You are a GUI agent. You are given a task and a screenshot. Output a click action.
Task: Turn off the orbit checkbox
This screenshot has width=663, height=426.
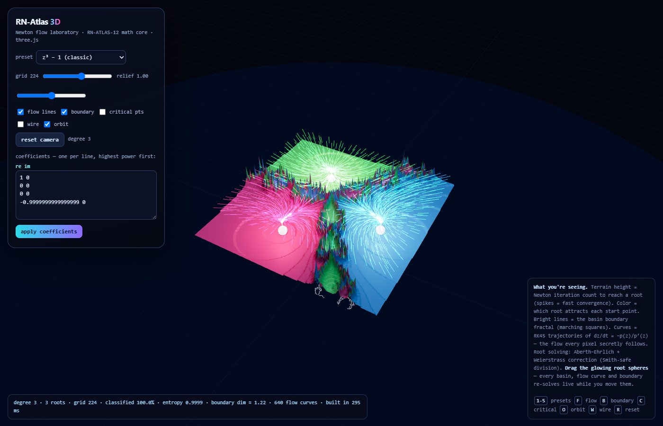pyautogui.click(x=47, y=124)
